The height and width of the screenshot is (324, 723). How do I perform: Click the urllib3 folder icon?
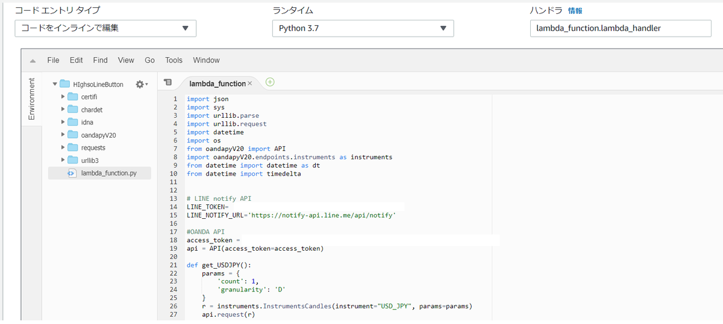[72, 160]
